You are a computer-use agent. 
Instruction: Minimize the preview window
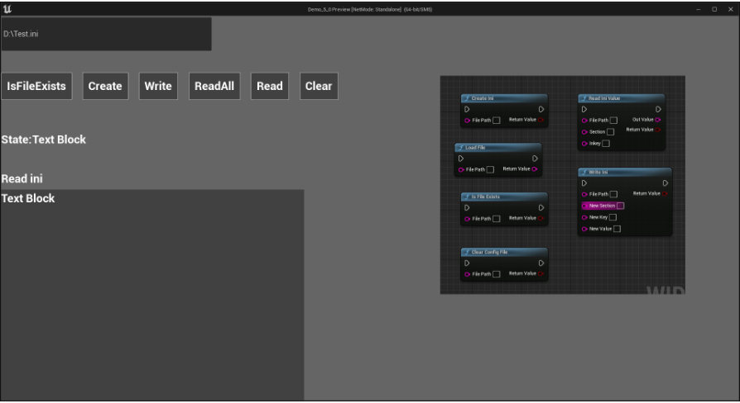pos(699,9)
